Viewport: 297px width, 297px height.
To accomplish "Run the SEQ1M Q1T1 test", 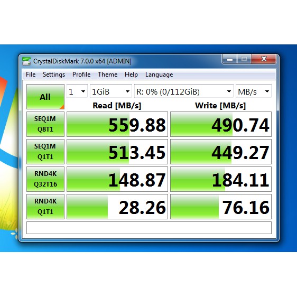I will click(45, 152).
